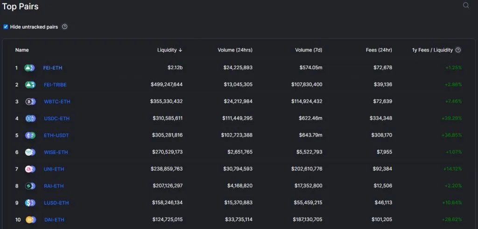
Task: Click the $17,352,800 7d volume cell
Action: tap(309, 186)
